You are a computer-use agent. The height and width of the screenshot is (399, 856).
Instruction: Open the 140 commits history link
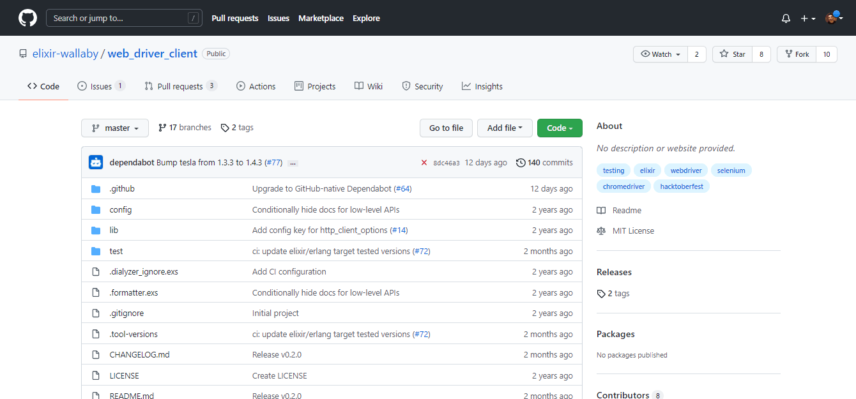pyautogui.click(x=544, y=163)
